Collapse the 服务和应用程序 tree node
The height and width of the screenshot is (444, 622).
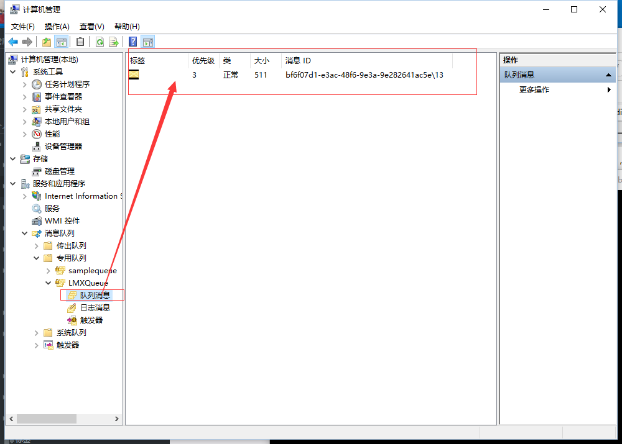[12, 183]
